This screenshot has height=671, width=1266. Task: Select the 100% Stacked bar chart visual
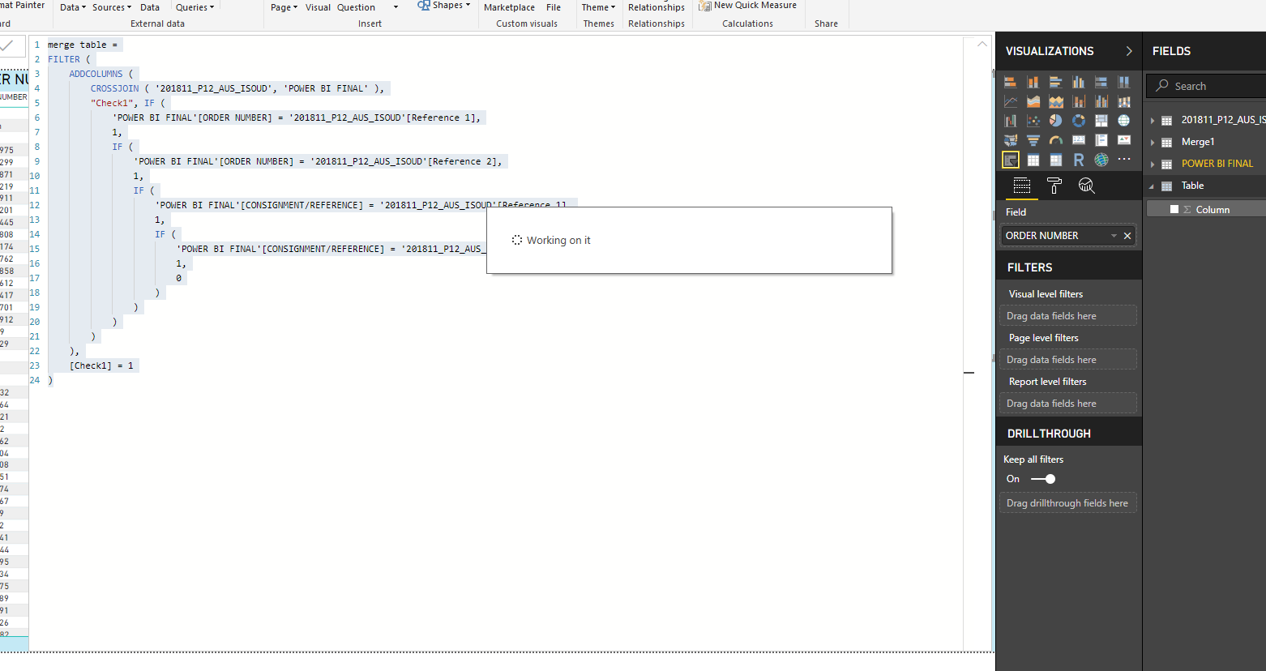(1101, 82)
